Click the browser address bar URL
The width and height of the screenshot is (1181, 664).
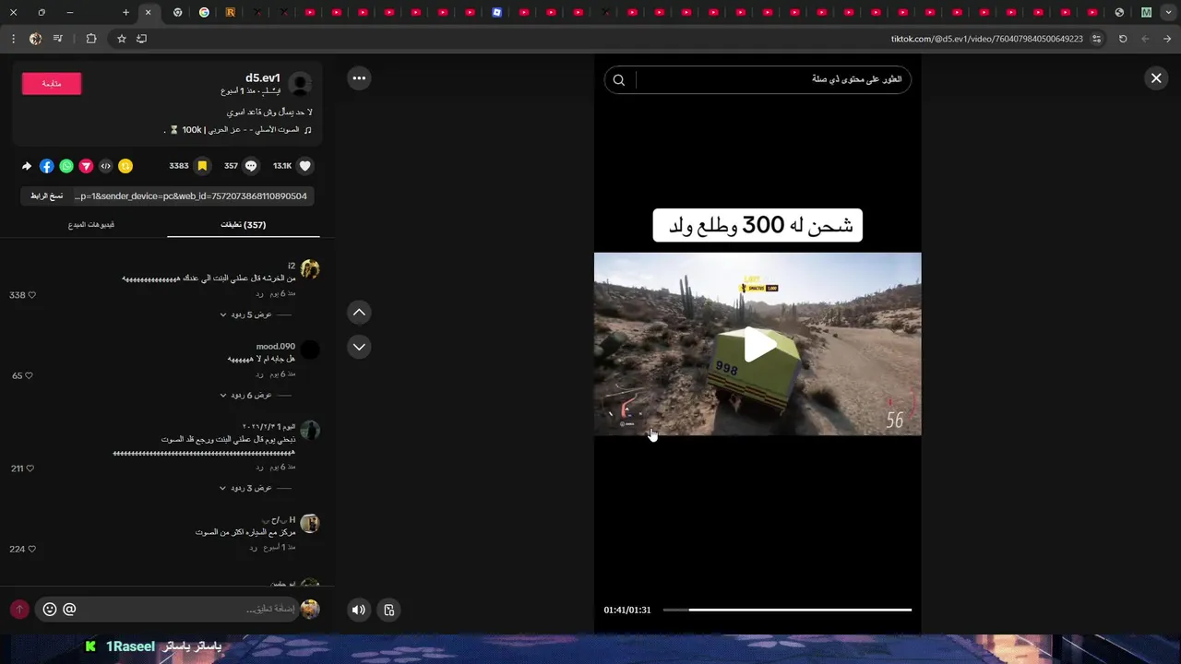click(x=986, y=39)
